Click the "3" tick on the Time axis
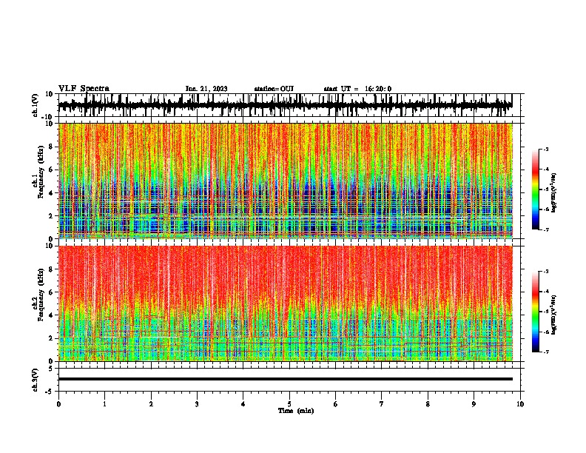Screen dimensions: 586x453 pos(197,404)
